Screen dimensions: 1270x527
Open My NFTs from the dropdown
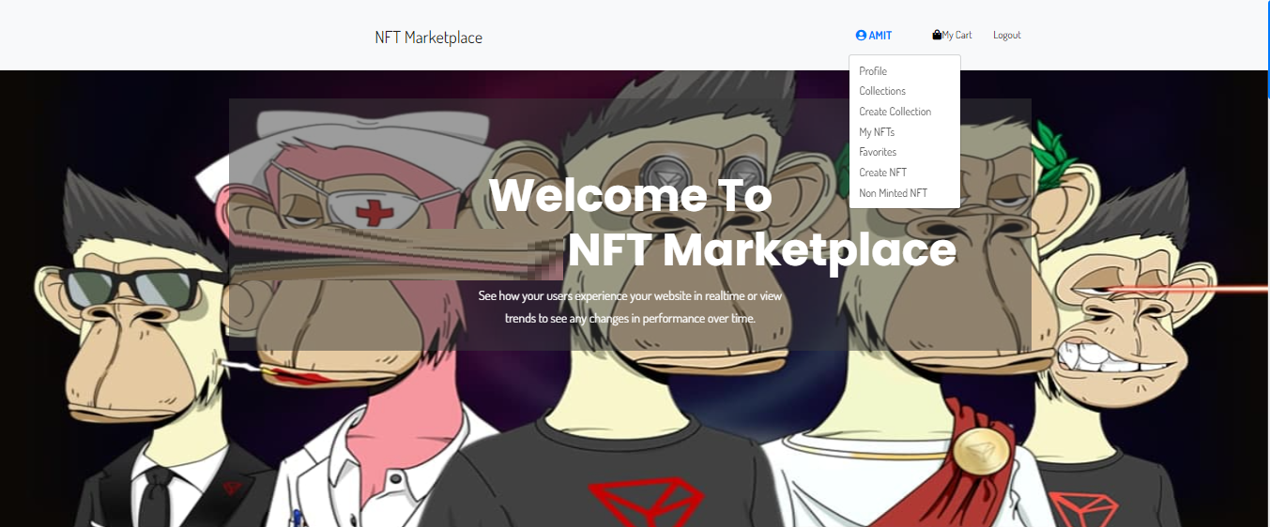point(877,132)
